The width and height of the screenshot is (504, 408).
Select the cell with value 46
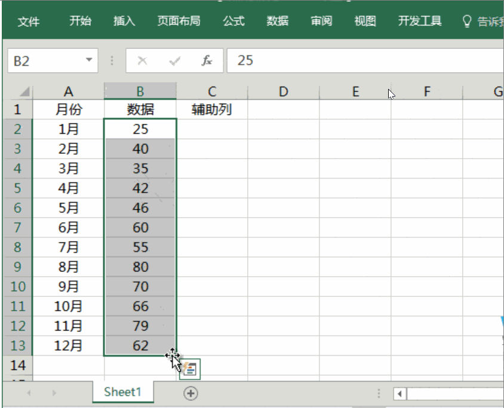click(140, 208)
